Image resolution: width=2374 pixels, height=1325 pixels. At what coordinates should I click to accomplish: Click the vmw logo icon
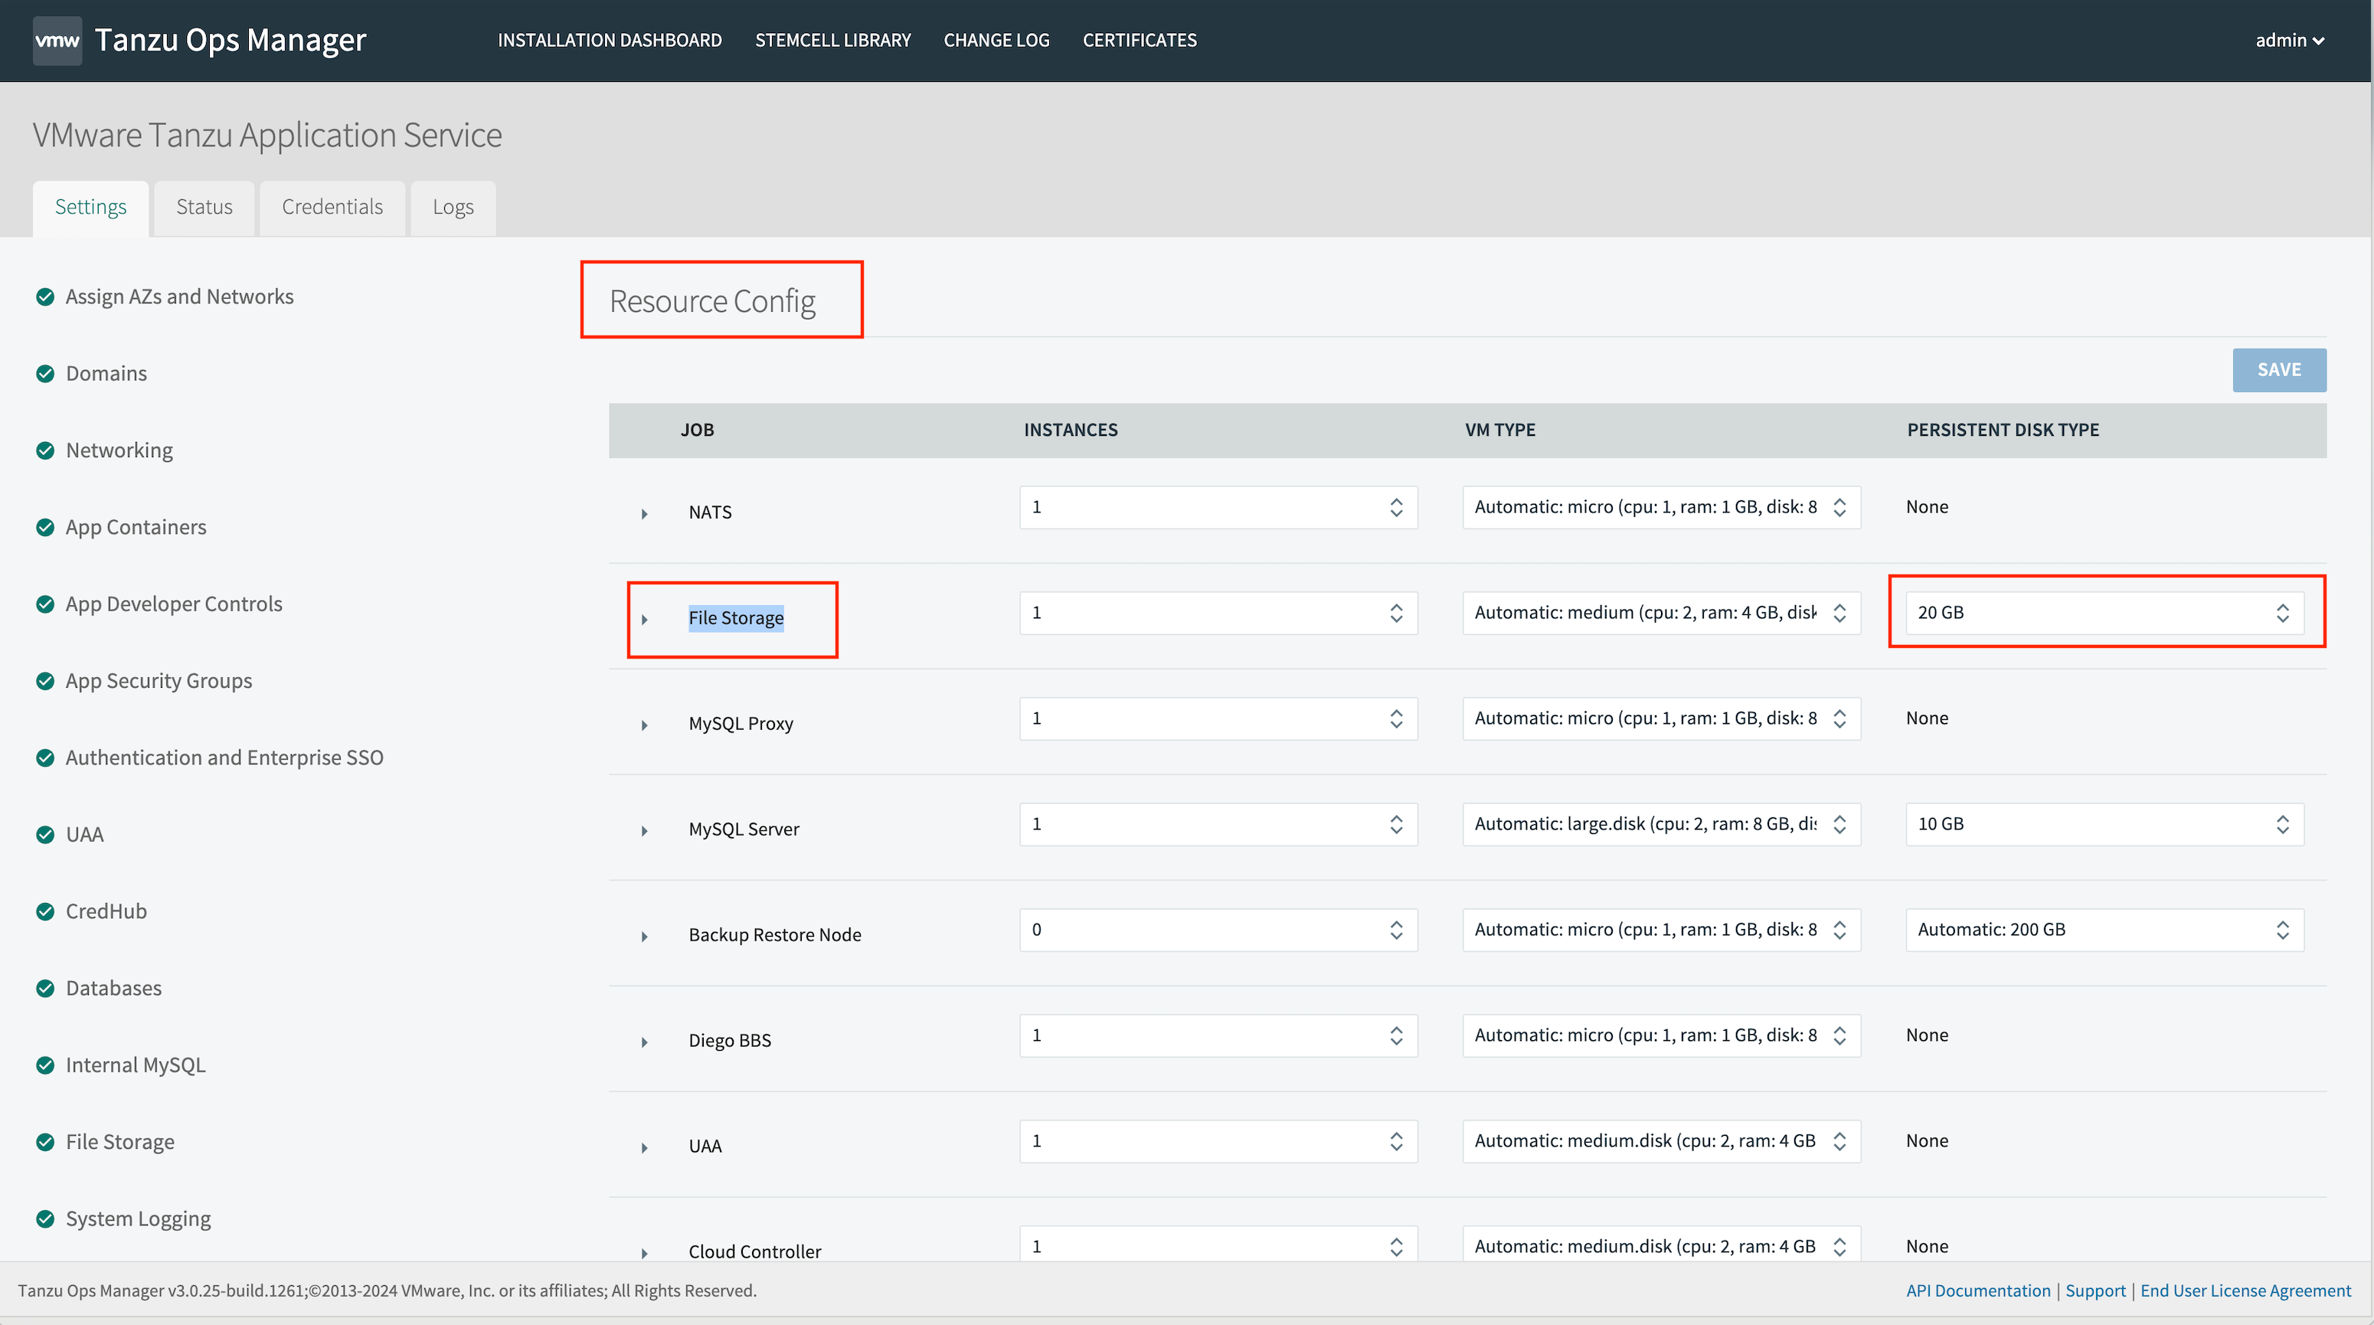(x=57, y=41)
